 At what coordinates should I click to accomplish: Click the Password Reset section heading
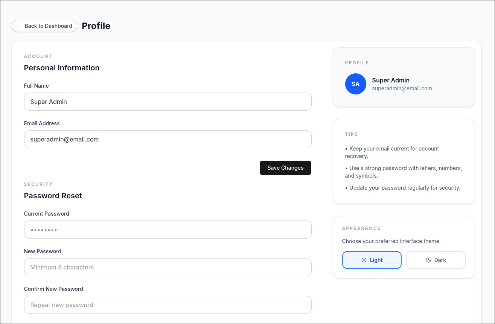(x=53, y=196)
